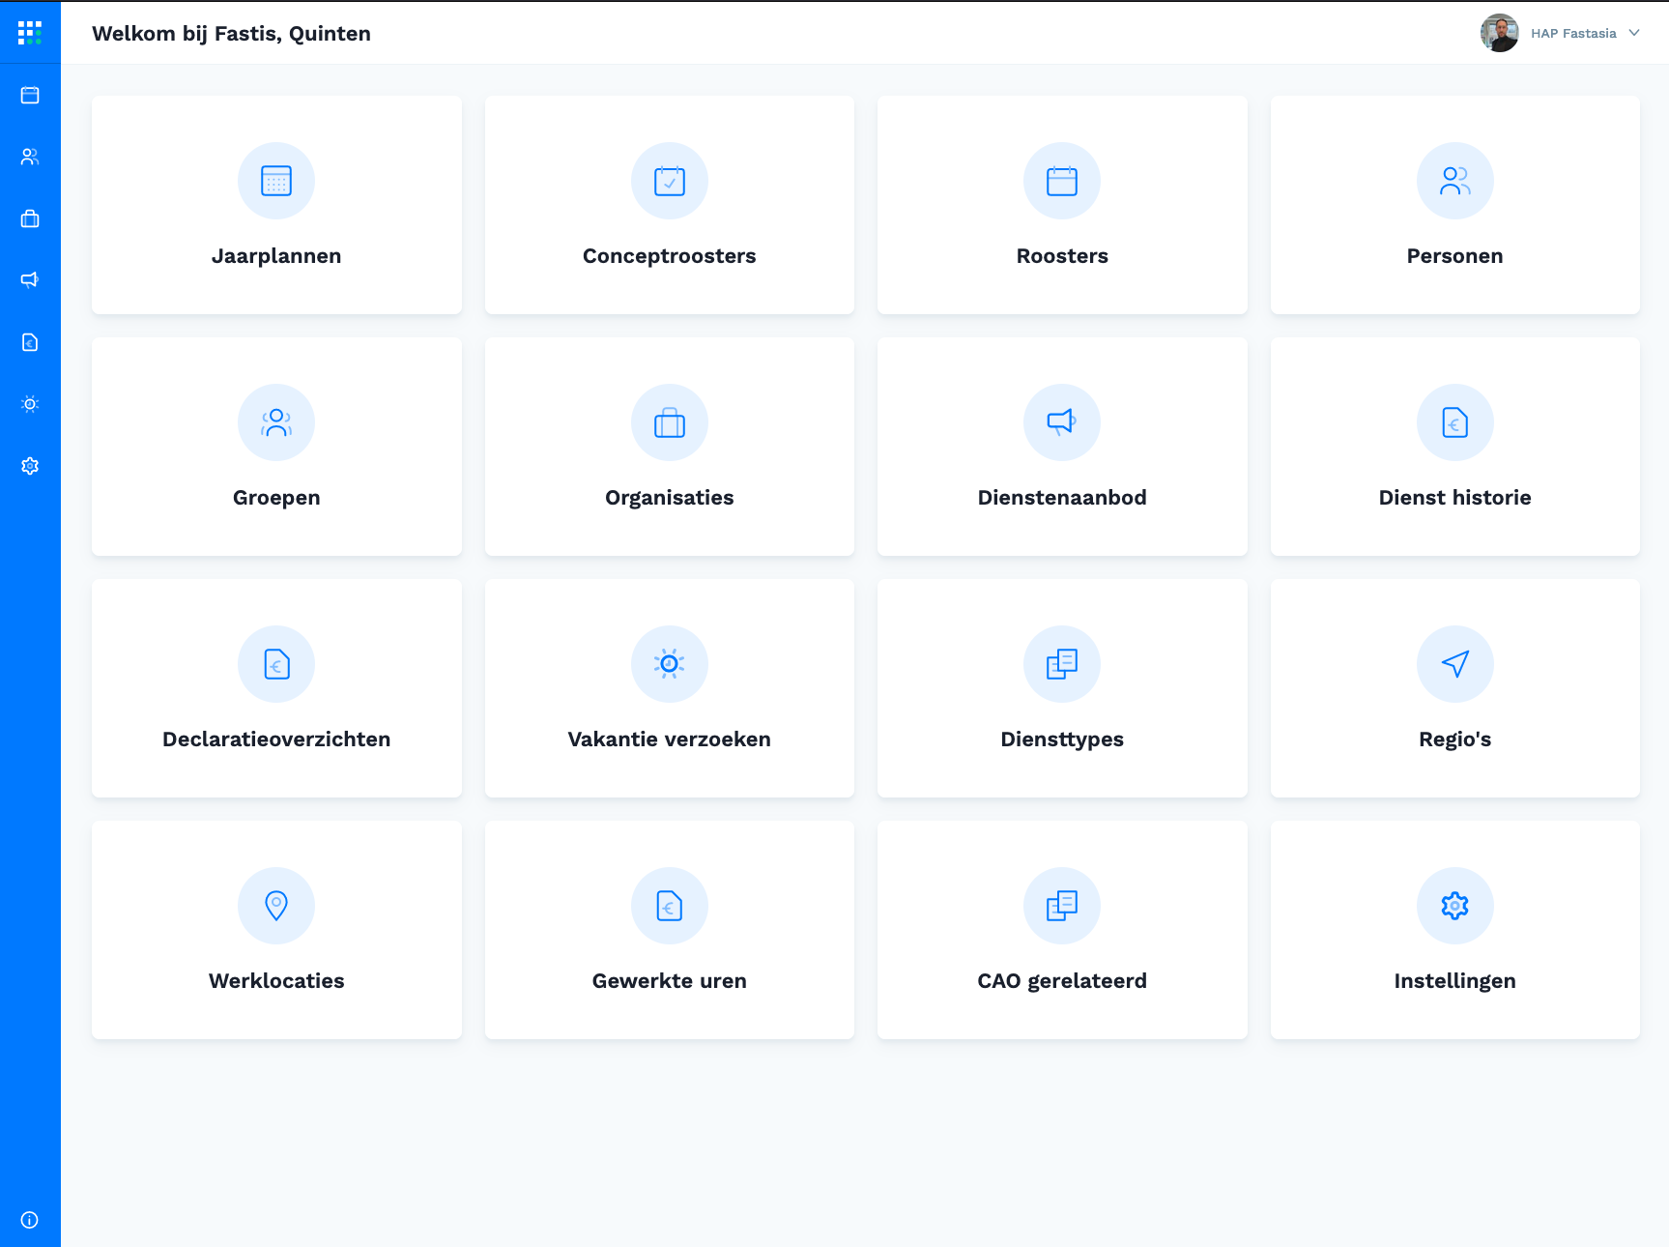Open the Instellingen label

1455,981
